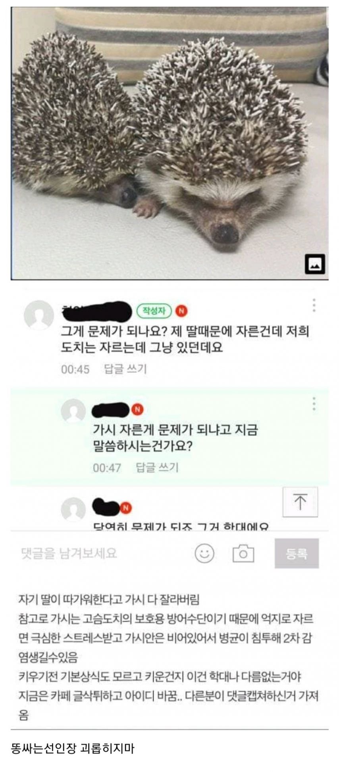Tap the scroll-to-top arrow button
The height and width of the screenshot is (772, 339).
[300, 502]
